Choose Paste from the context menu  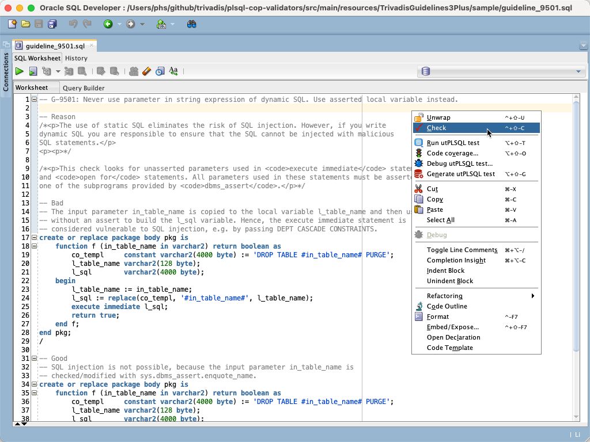point(476,209)
